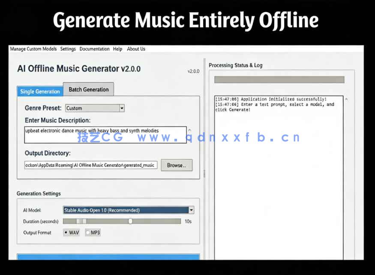The width and height of the screenshot is (375, 275).
Task: Open the Documentation menu
Action: 94,49
